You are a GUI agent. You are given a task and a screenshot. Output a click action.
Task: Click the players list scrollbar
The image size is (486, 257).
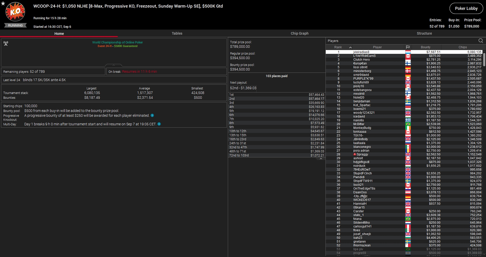(x=484, y=59)
